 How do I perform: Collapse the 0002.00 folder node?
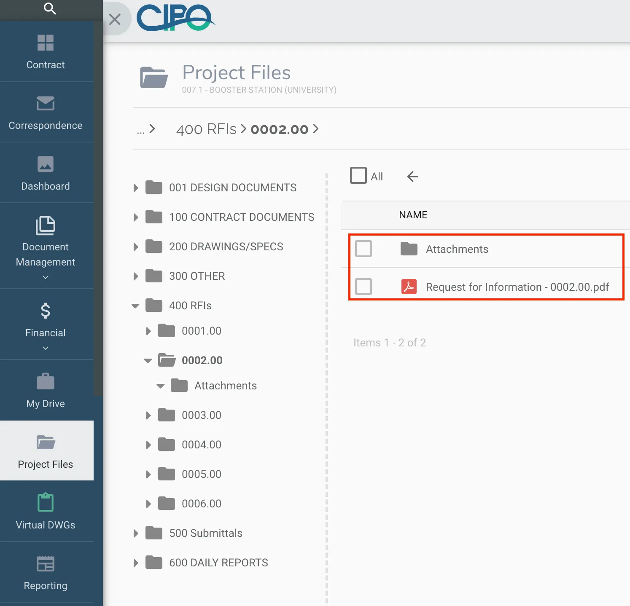tap(148, 361)
